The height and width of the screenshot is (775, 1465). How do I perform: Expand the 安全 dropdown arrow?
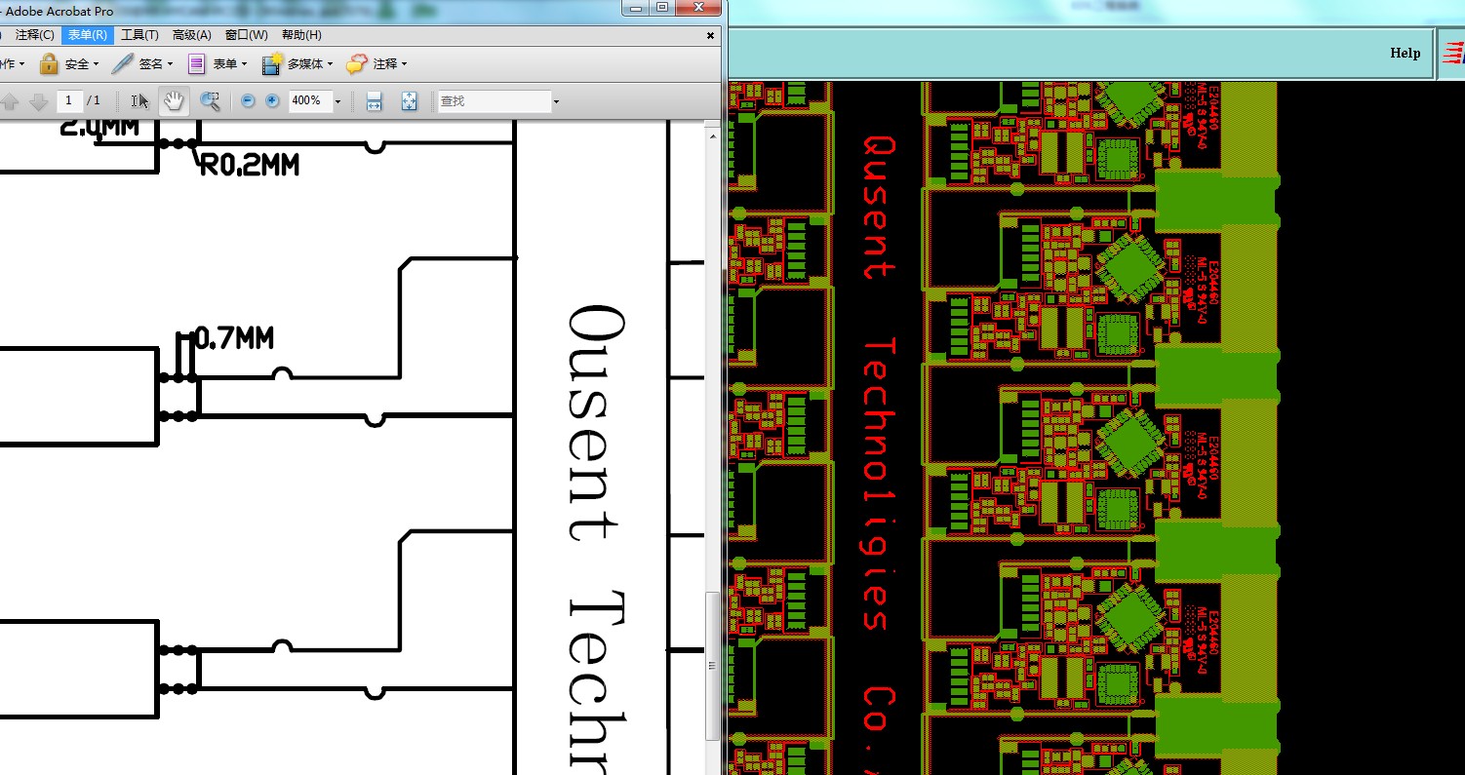tap(96, 64)
